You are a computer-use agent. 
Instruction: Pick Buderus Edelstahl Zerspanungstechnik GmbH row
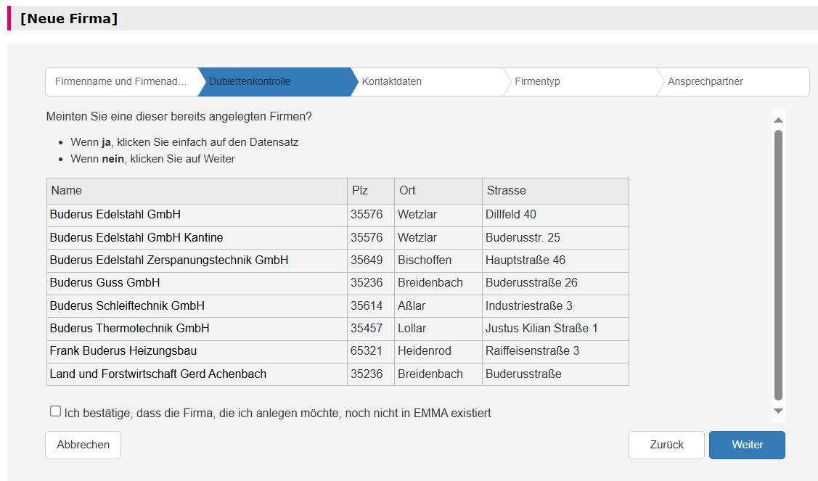click(x=338, y=260)
